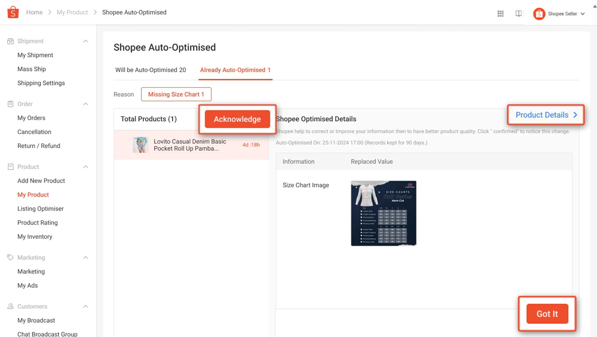This screenshot has width=597, height=337.
Task: Click the Marketing tag icon
Action: (10, 258)
